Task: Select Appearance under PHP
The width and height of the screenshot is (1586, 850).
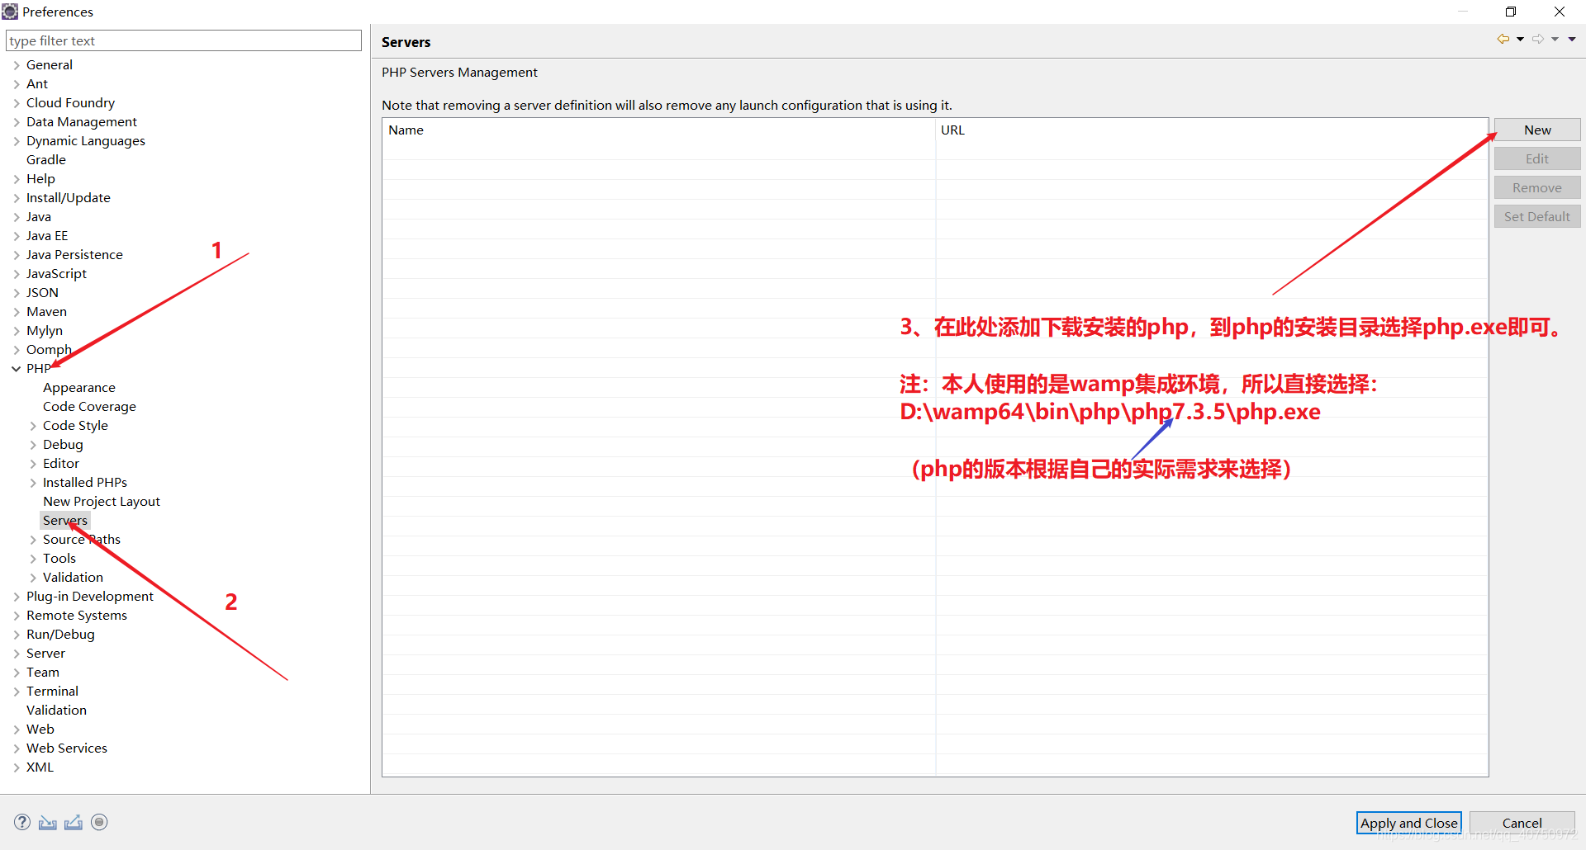Action: 79,388
